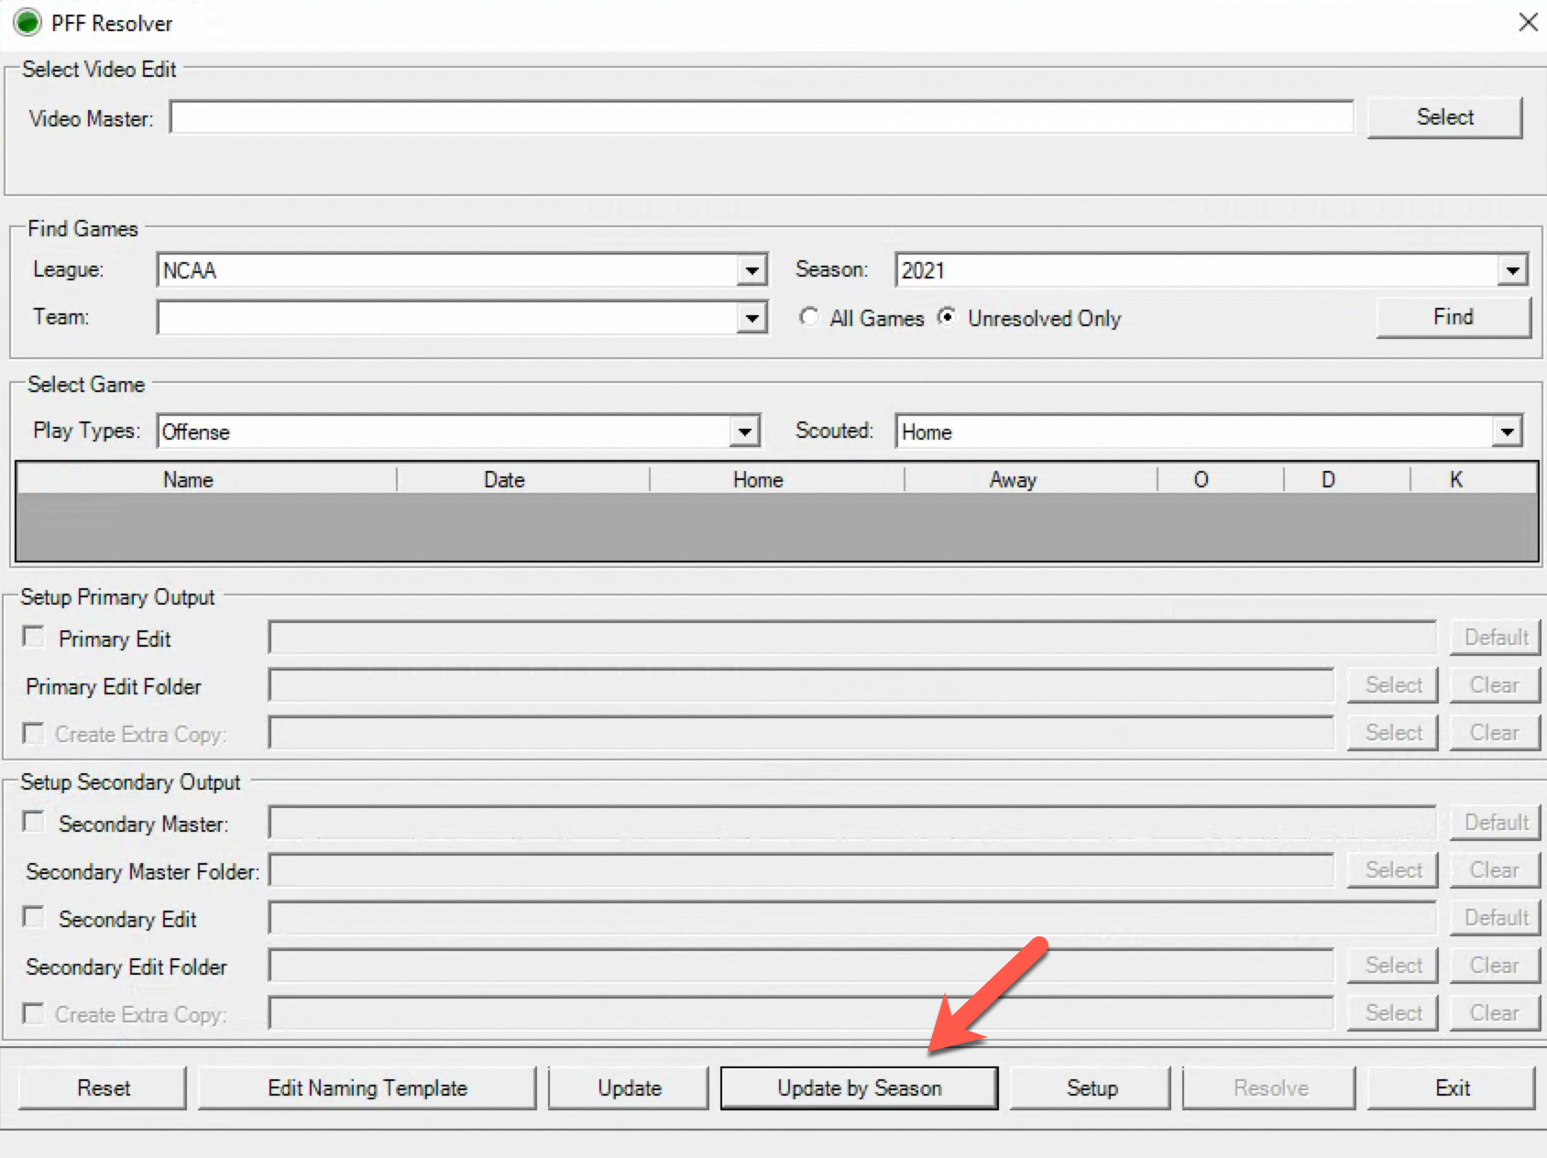Click the green PFF Resolver app icon
The width and height of the screenshot is (1547, 1158).
click(27, 22)
